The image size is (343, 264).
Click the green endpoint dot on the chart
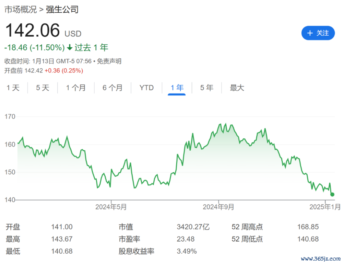[x=332, y=194]
